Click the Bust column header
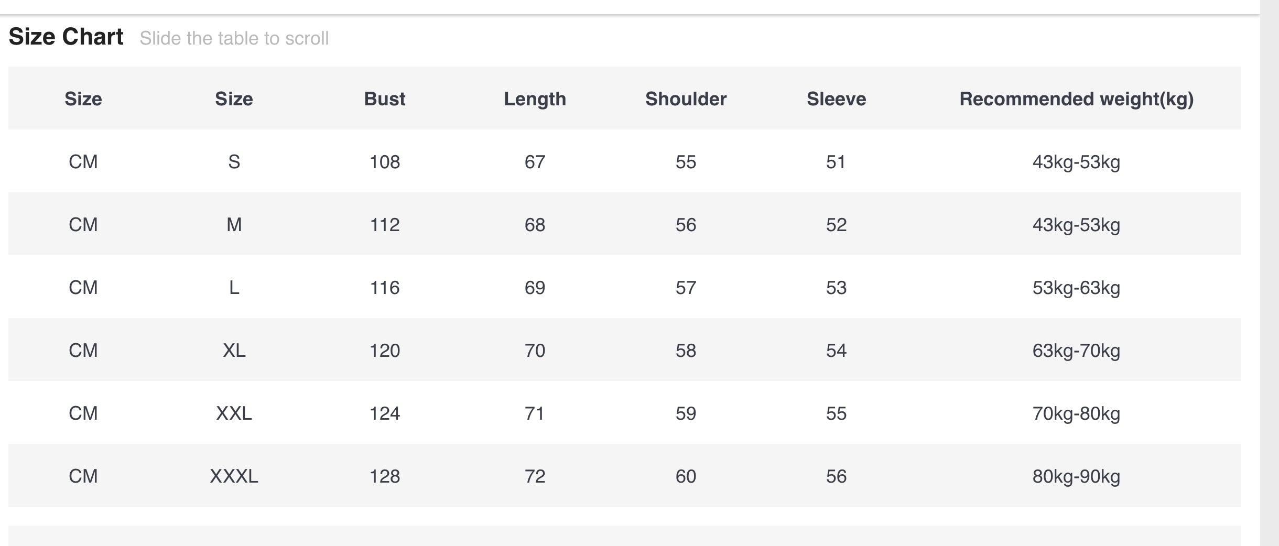1279x546 pixels. (x=384, y=99)
